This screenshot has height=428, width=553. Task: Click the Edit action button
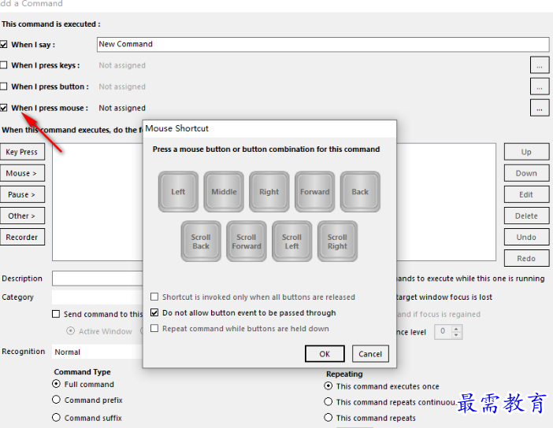[x=526, y=194]
